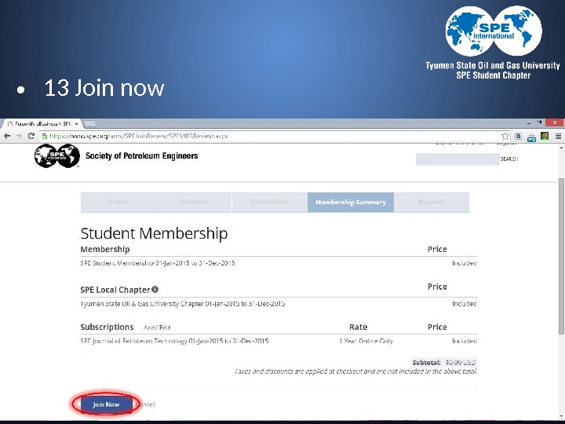This screenshot has width=565, height=424.
Task: Click the scrollbar up arrow
Action: coord(561,148)
